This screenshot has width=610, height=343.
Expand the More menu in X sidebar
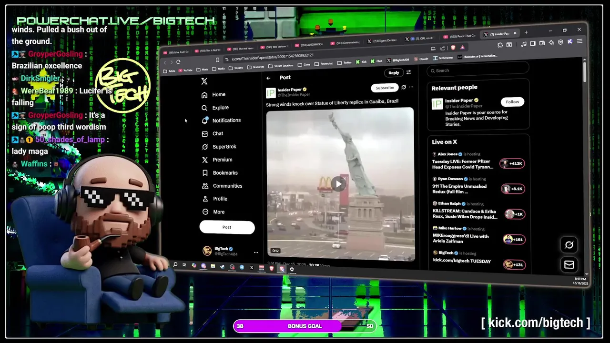[x=213, y=212]
